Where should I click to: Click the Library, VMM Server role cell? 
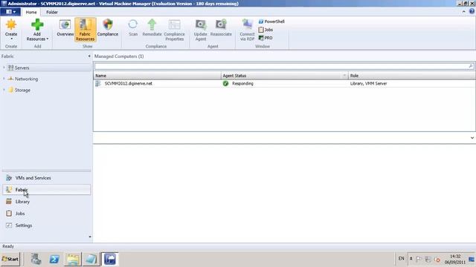point(369,84)
